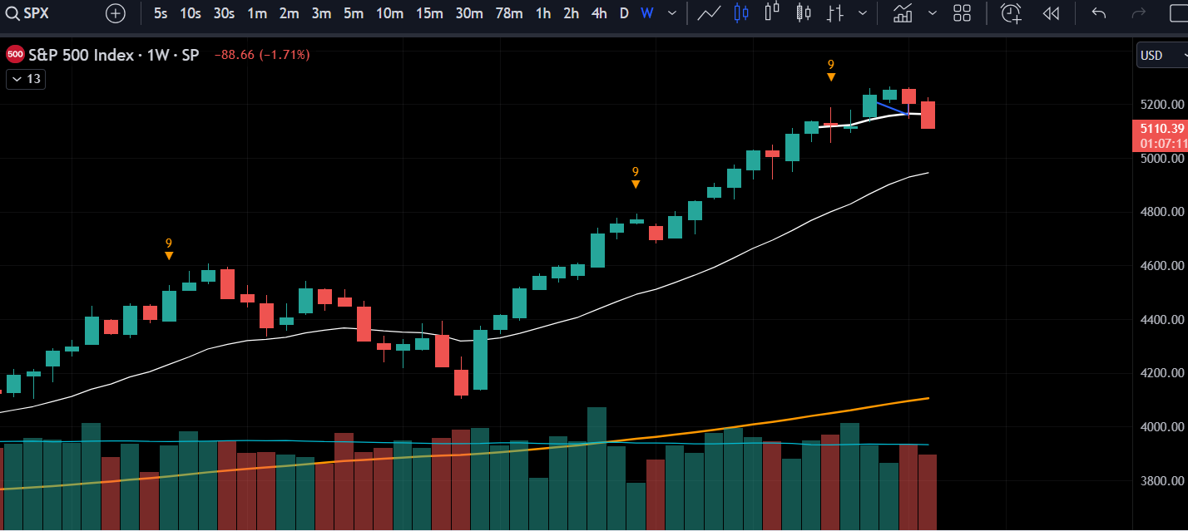The width and height of the screenshot is (1188, 531).
Task: Open the USD currency dropdown
Action: coord(1161,56)
